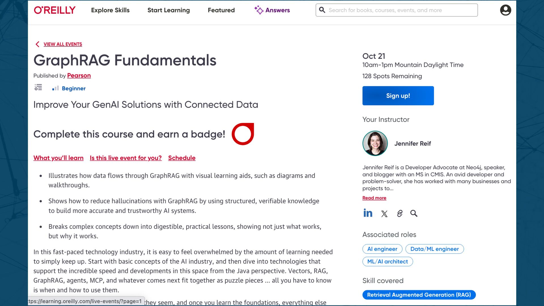Click the red O'Reilly badge icon

point(243,134)
